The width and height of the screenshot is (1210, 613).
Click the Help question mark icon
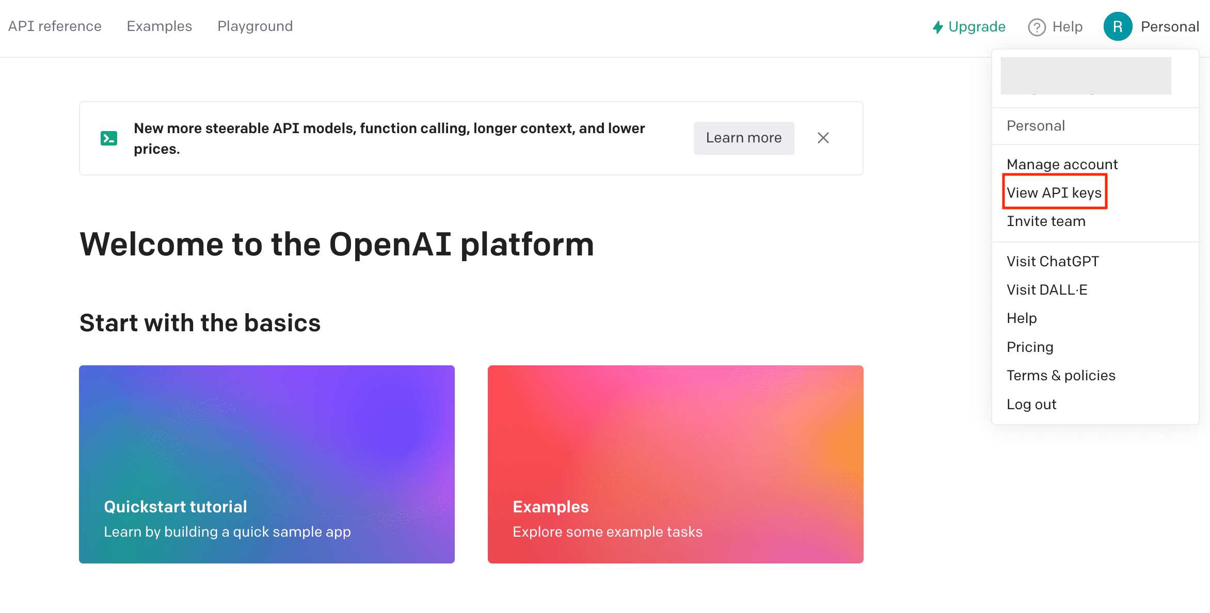[x=1037, y=27]
